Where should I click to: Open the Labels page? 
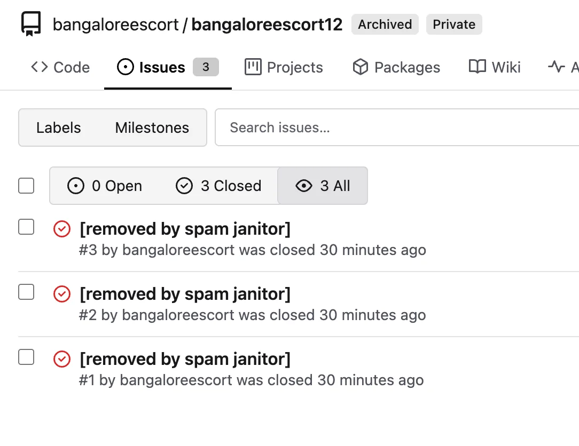[x=58, y=128]
